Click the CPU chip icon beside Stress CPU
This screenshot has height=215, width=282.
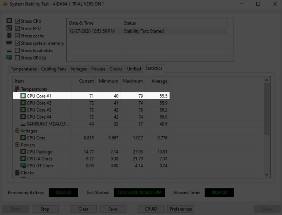(x=9, y=21)
